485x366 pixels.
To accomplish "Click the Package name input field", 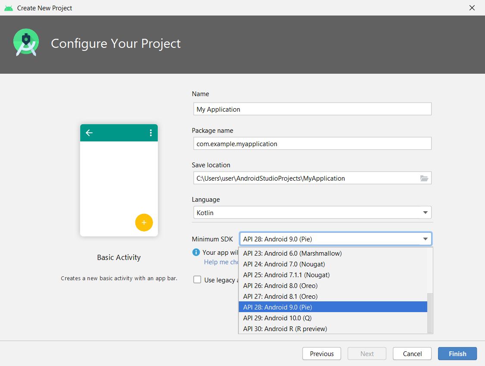I will coord(313,144).
